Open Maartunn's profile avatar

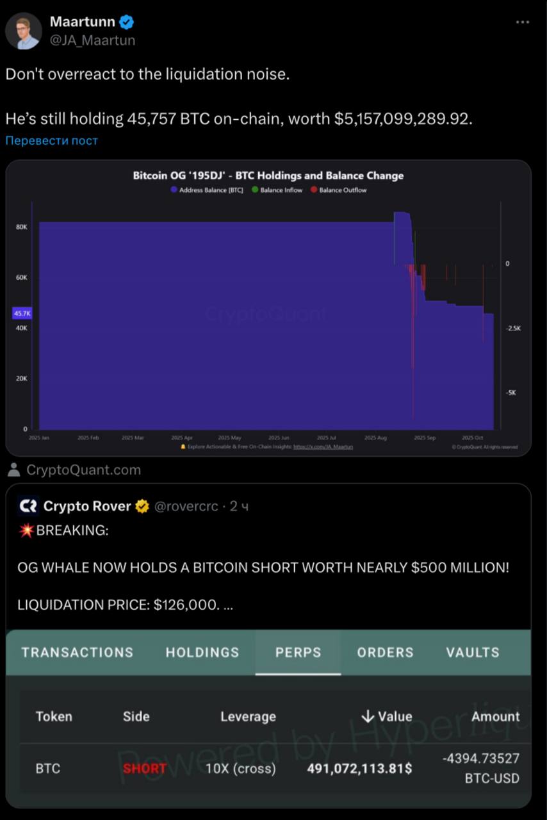(x=24, y=31)
